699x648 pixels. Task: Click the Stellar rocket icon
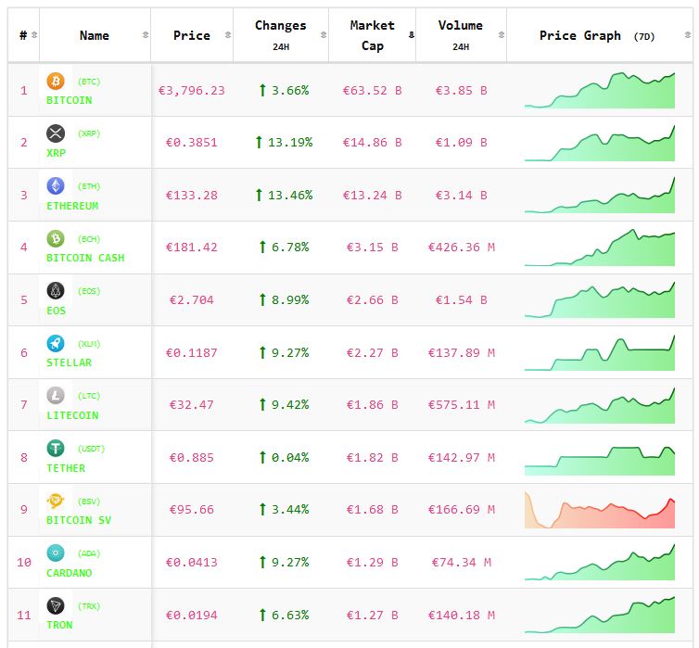[x=56, y=343]
